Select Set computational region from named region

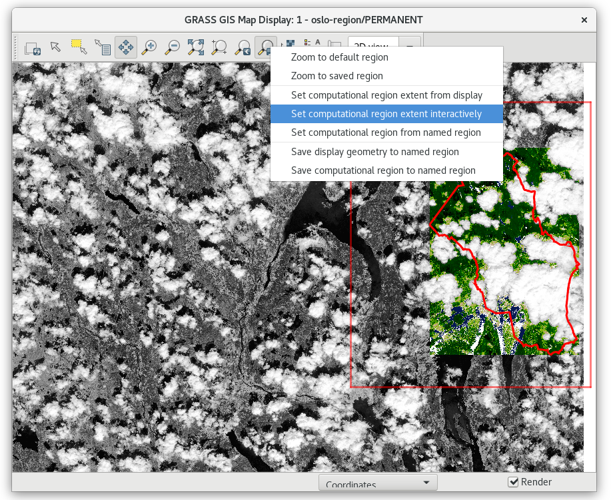(386, 132)
